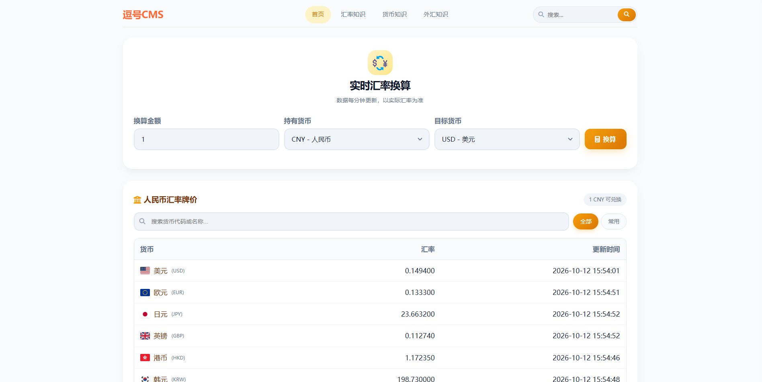The width and height of the screenshot is (762, 382).
Task: Click the 换算 convert button
Action: pyautogui.click(x=606, y=139)
